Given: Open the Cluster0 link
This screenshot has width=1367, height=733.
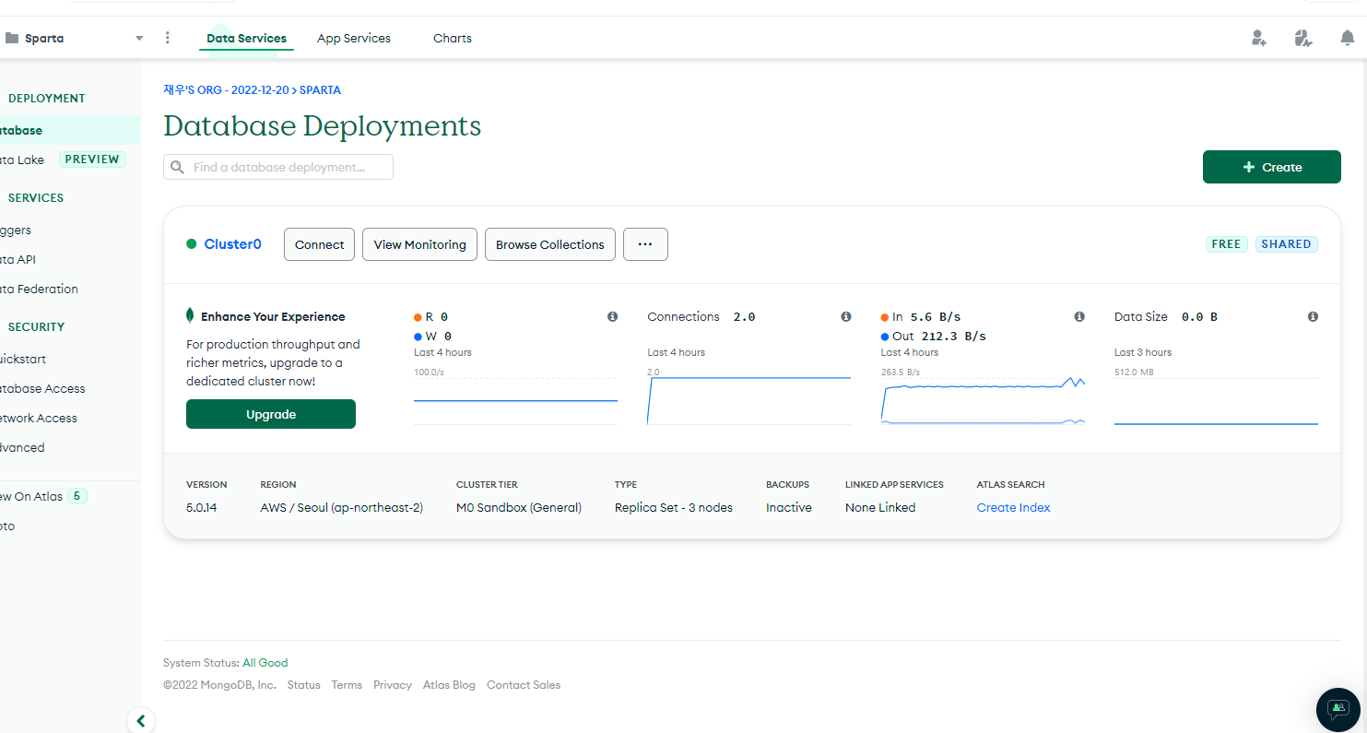Looking at the screenshot, I should click(x=233, y=244).
